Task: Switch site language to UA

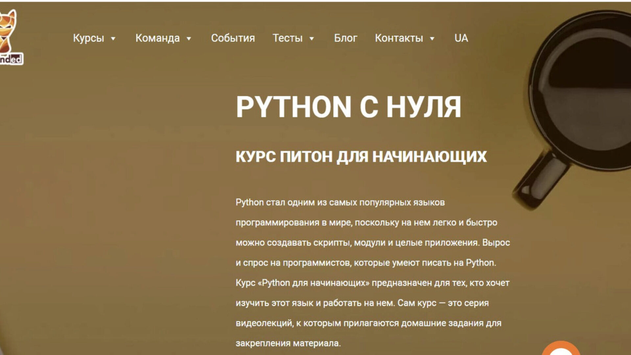Action: pyautogui.click(x=461, y=38)
